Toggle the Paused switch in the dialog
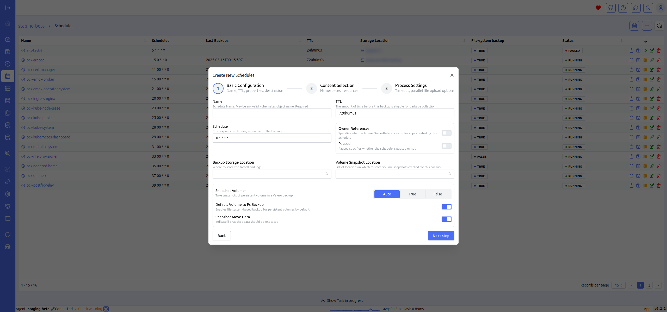 tap(447, 146)
